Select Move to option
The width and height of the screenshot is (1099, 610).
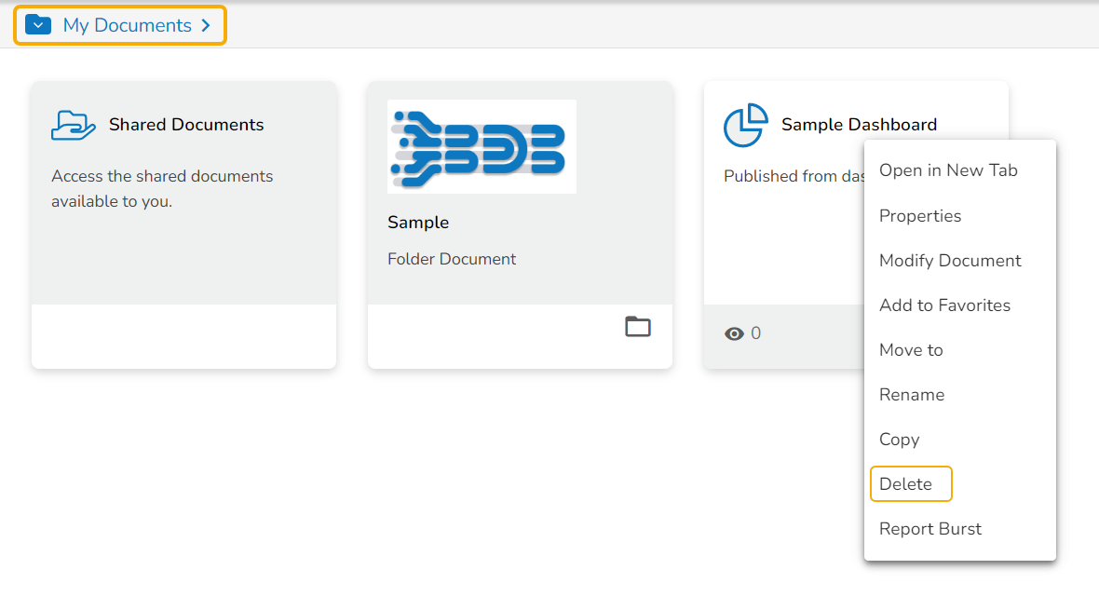click(911, 349)
